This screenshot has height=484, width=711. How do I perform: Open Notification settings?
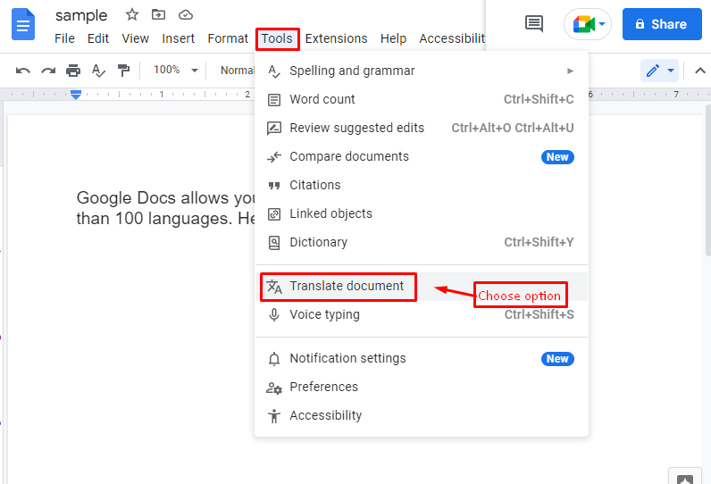pos(422,358)
